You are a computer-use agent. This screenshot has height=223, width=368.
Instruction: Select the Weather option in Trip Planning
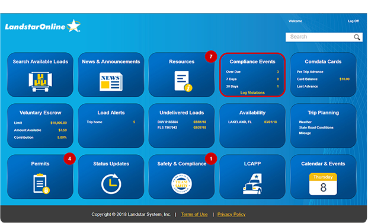click(x=305, y=122)
